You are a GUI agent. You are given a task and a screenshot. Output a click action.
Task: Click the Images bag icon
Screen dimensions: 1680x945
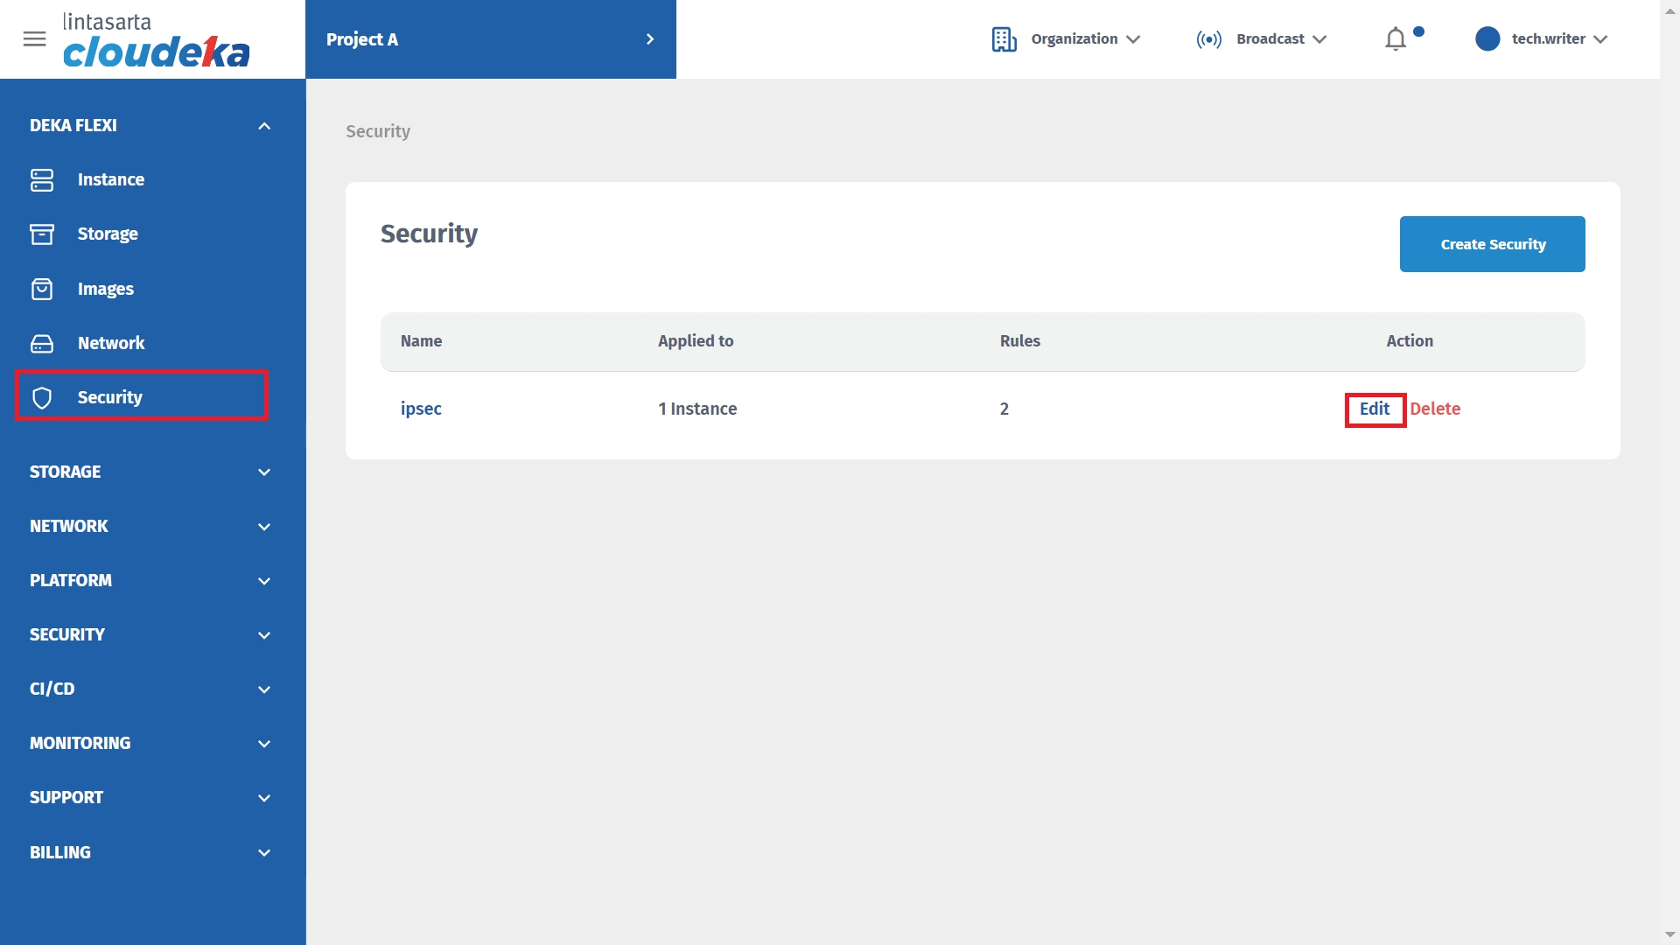(42, 289)
